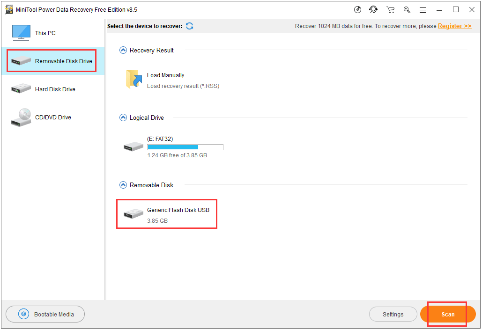The image size is (482, 330).
Task: Click the Bootable Media button
Action: pyautogui.click(x=45, y=315)
